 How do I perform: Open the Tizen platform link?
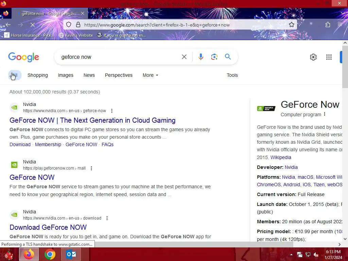tap(319, 185)
